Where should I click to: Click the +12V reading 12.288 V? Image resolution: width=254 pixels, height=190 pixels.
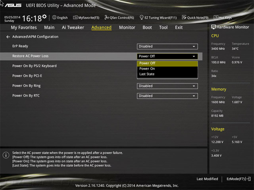click(x=217, y=142)
